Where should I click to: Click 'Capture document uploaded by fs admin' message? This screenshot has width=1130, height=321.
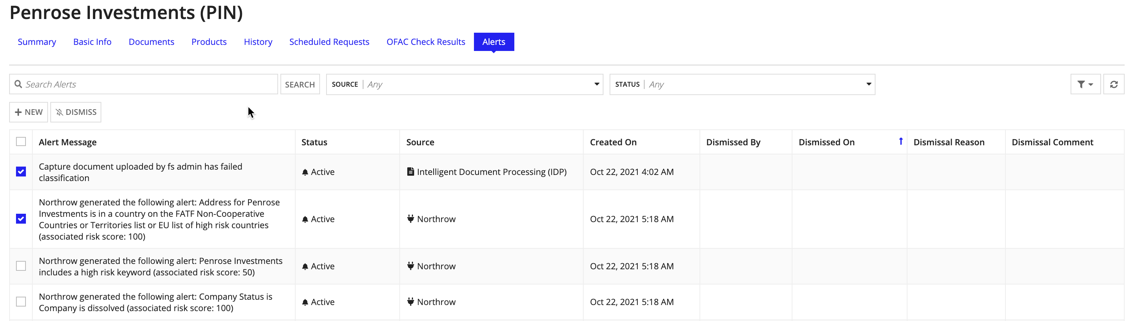point(140,172)
